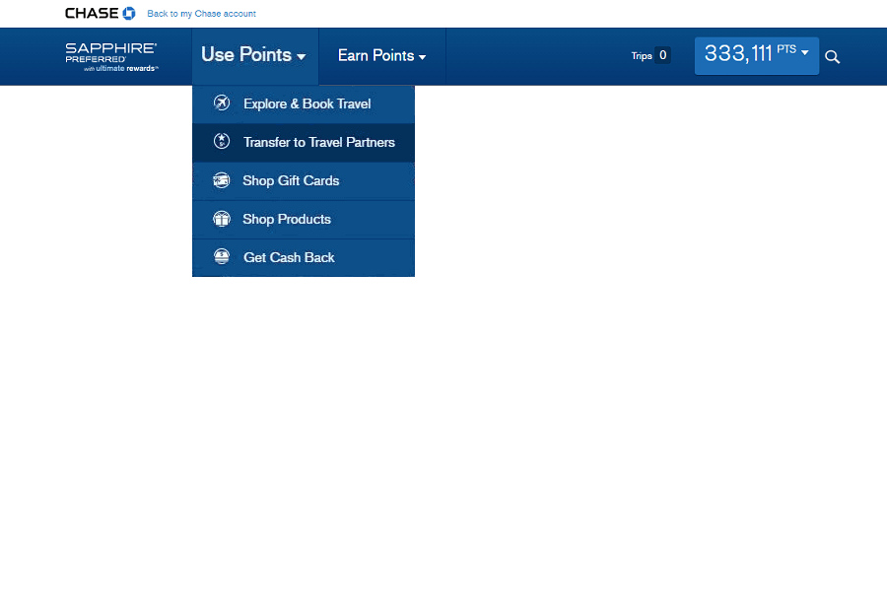
Task: Click the gift card icon beside Shop Gift Cards
Action: point(221,180)
